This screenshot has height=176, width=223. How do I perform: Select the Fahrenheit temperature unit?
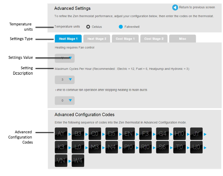(121, 27)
